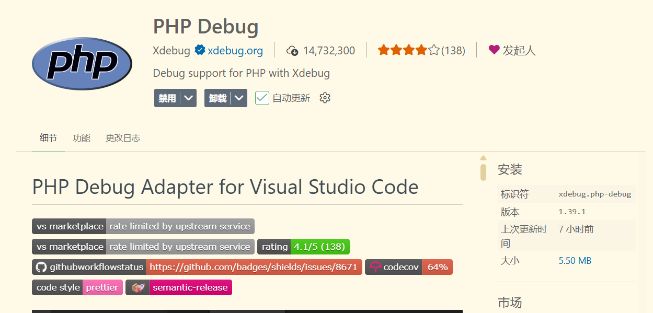
Task: Click the second vs marketplace badge beside rating
Action: 143,247
